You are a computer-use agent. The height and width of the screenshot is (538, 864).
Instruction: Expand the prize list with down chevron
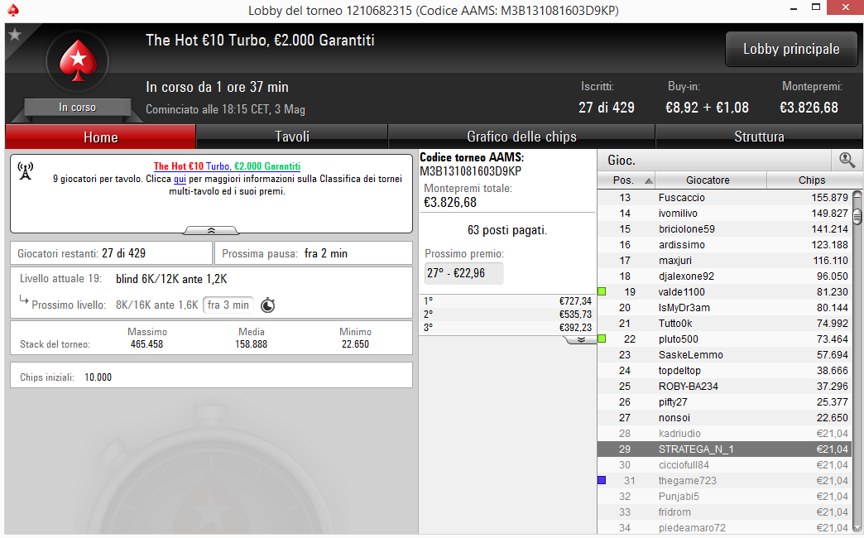click(x=581, y=340)
